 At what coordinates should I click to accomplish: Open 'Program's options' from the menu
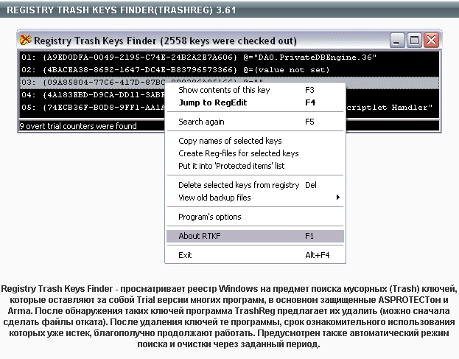pos(255,217)
